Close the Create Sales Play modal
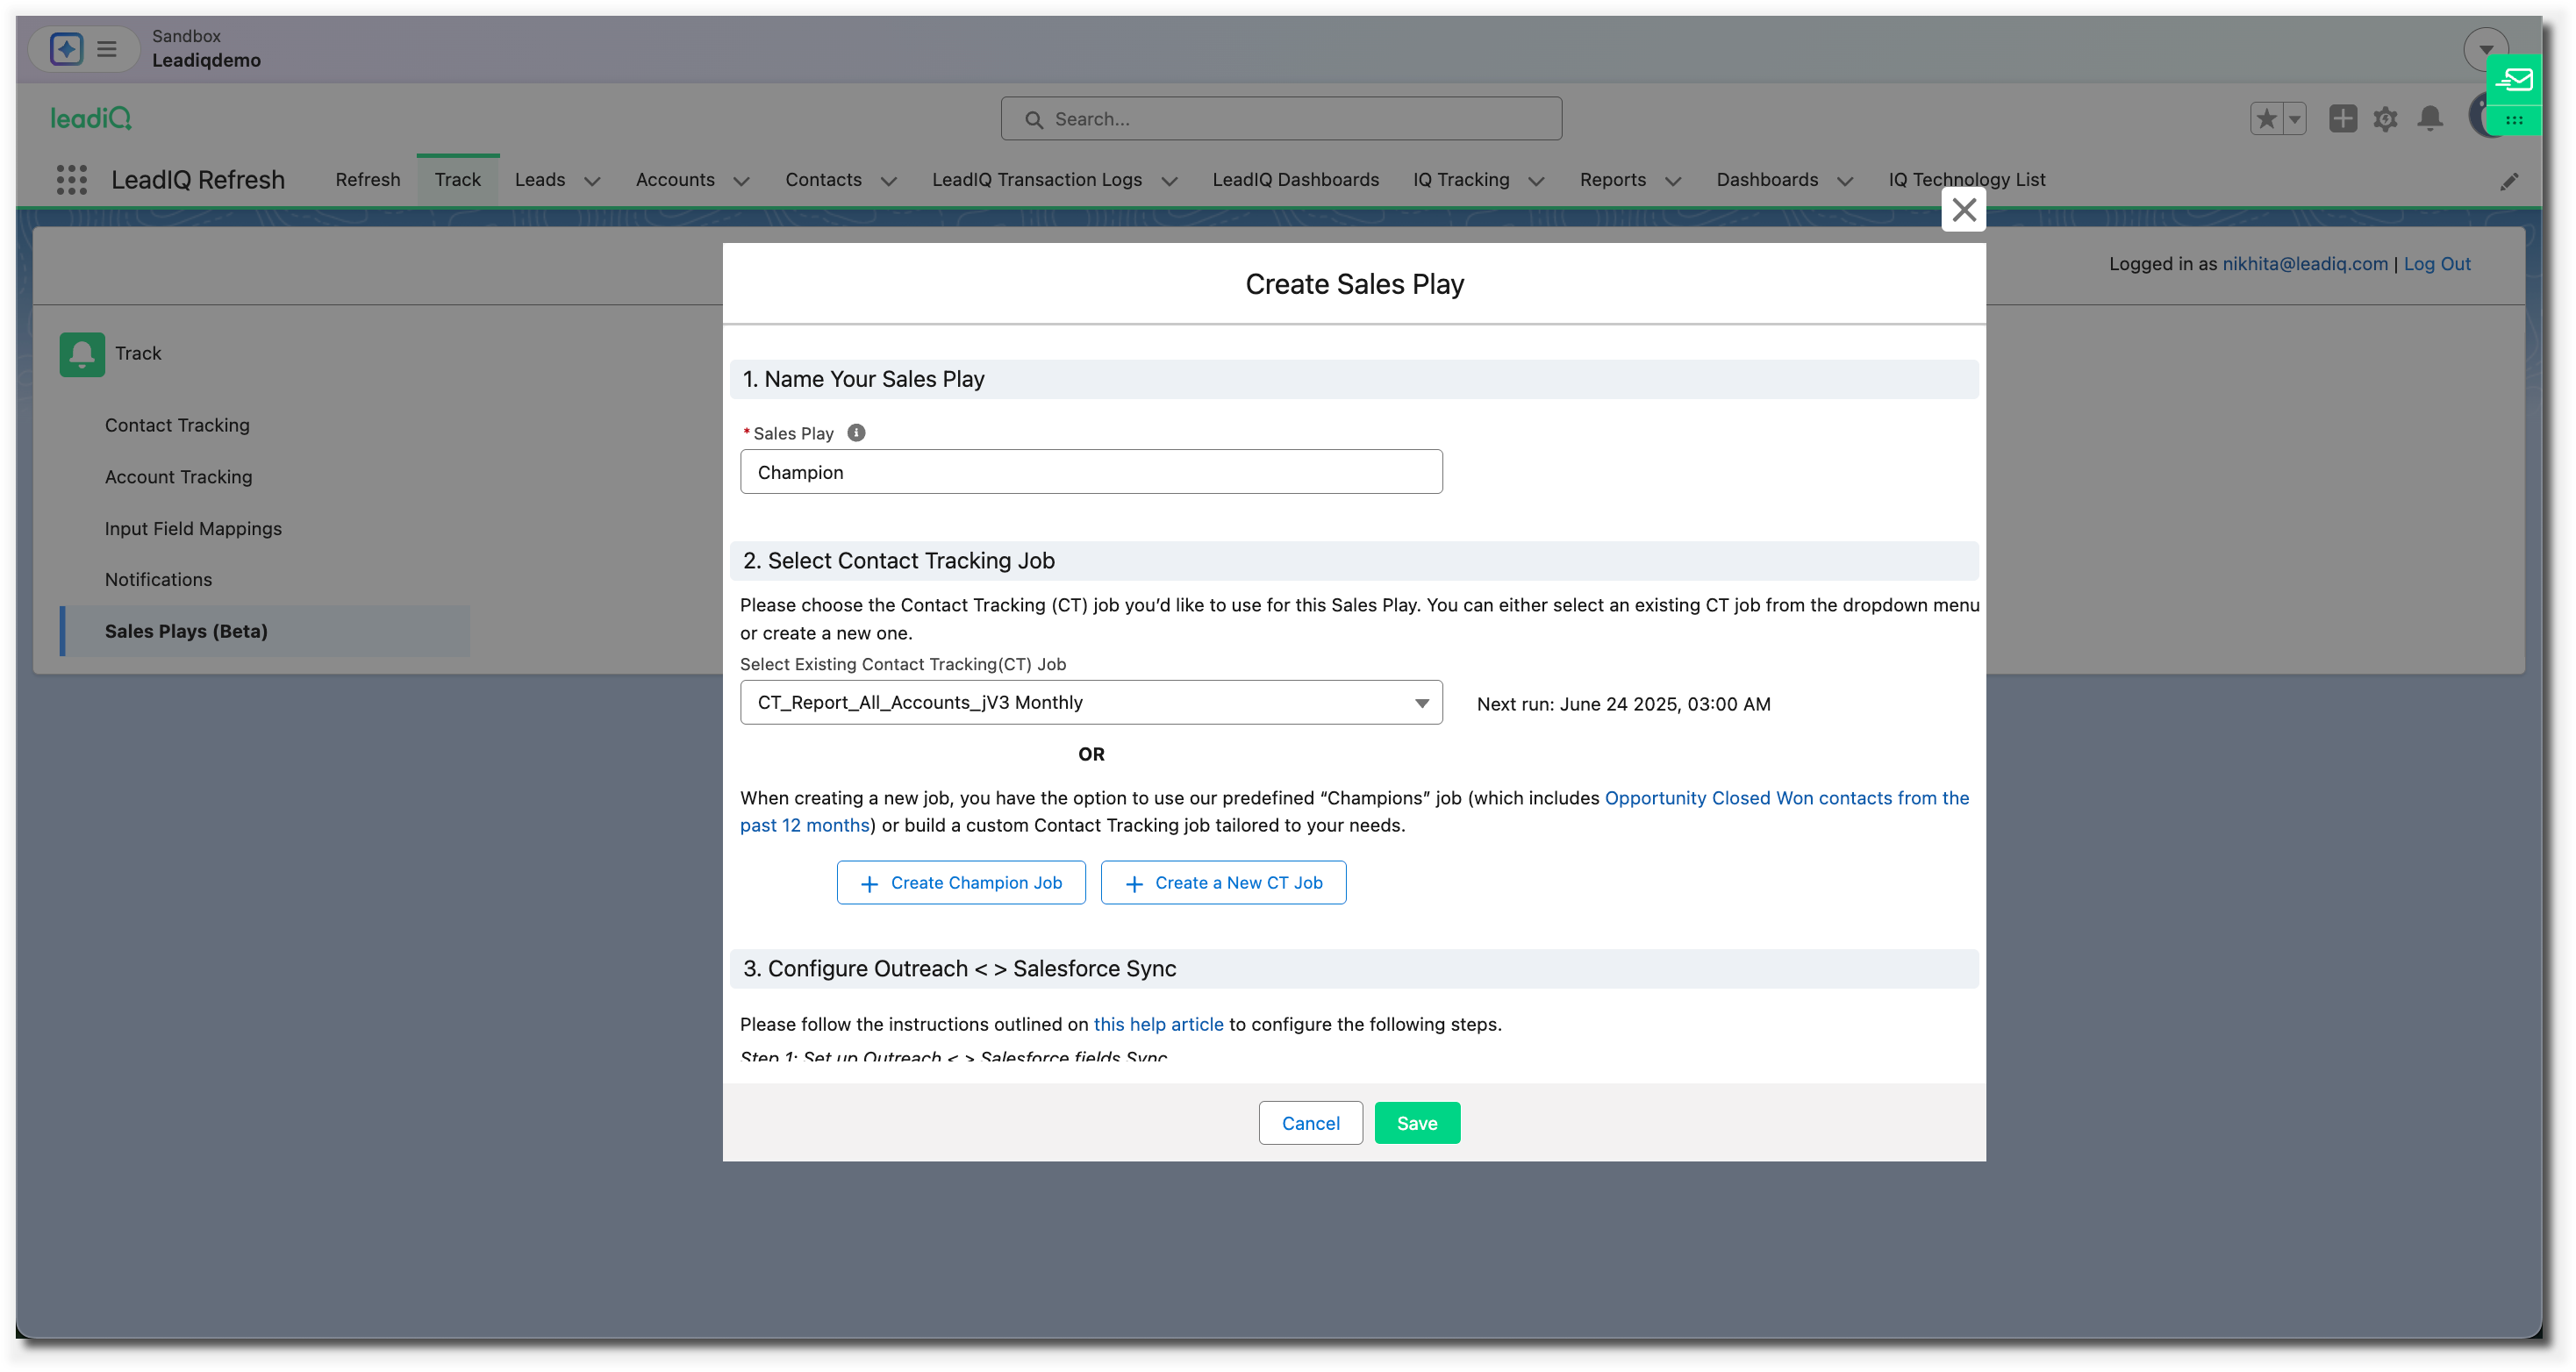The image size is (2576, 1372). (x=1963, y=210)
